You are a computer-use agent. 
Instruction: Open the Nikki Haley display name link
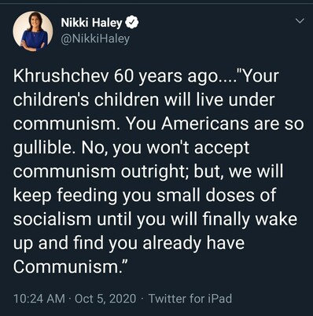point(91,23)
